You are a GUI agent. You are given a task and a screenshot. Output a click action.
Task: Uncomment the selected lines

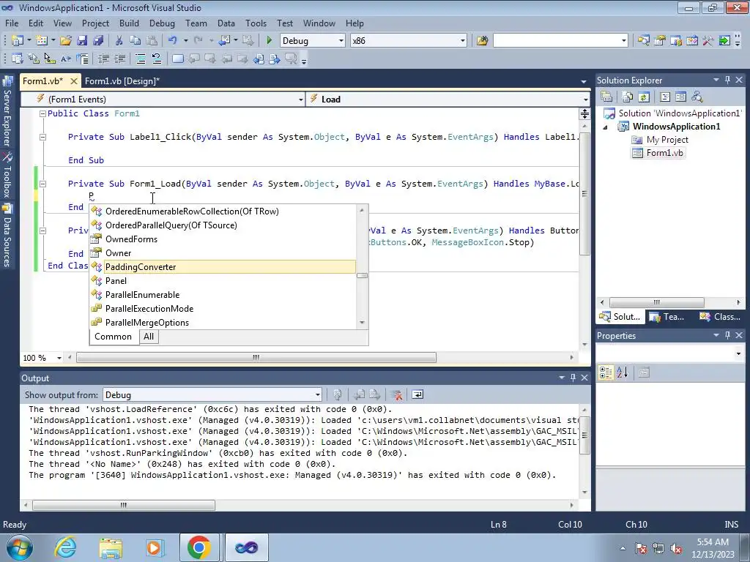tap(157, 59)
